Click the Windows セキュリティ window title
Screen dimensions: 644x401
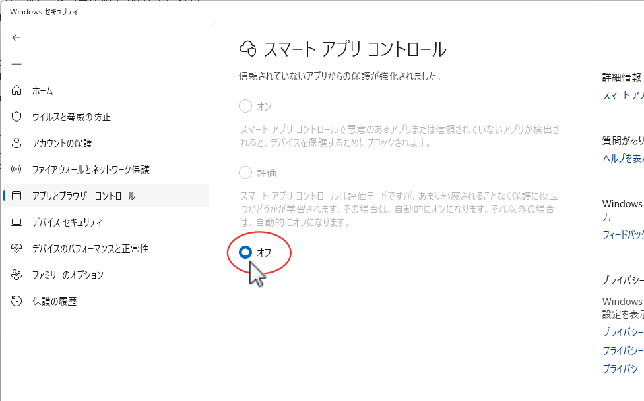pos(44,11)
